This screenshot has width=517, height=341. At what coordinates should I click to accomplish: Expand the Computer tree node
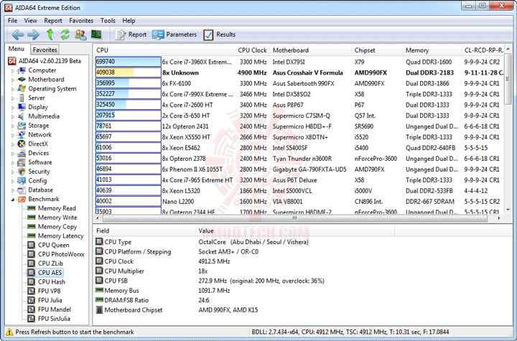(13, 70)
